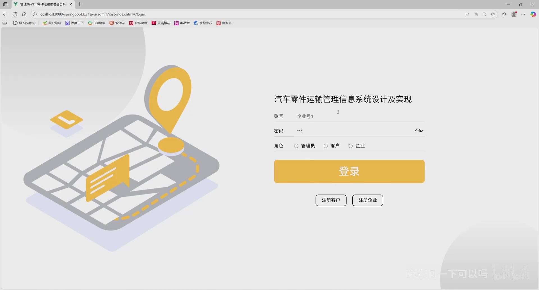539x290 pixels.
Task: Open 唯品会 bookmark
Action: (x=182, y=23)
